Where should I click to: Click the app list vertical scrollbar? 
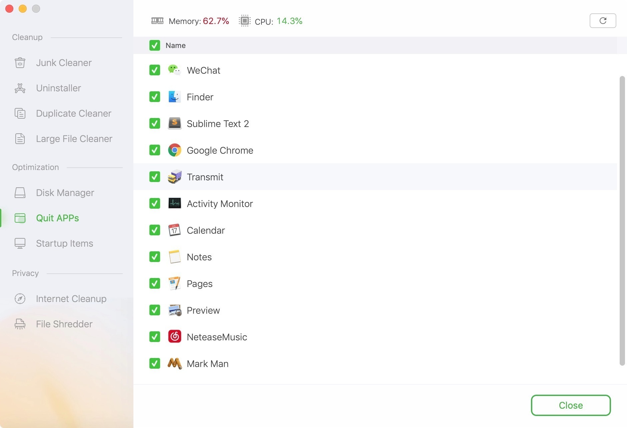click(x=622, y=221)
